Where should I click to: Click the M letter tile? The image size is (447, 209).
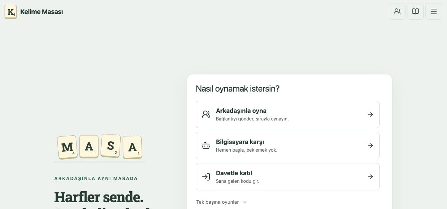click(x=67, y=147)
